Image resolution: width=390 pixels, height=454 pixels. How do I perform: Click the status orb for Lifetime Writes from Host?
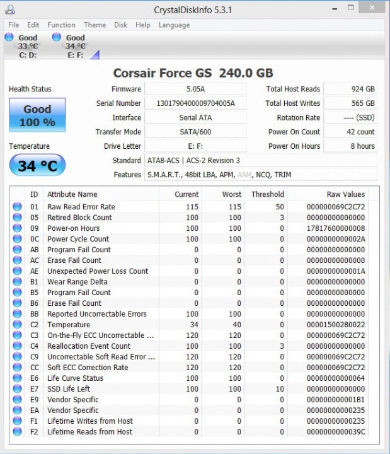click(x=18, y=421)
